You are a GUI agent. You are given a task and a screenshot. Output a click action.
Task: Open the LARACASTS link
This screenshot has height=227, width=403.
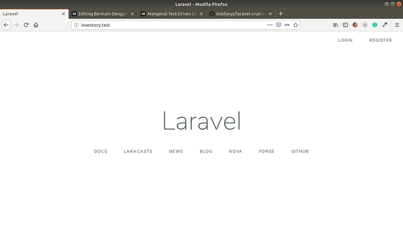click(x=138, y=152)
